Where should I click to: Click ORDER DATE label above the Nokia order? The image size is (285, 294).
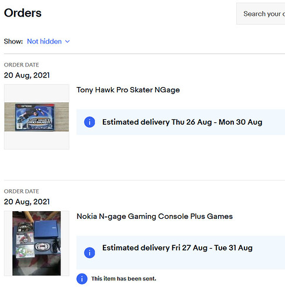(22, 191)
